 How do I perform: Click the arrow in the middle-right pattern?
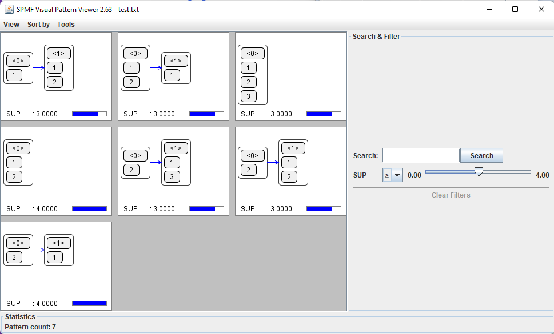tap(273, 162)
